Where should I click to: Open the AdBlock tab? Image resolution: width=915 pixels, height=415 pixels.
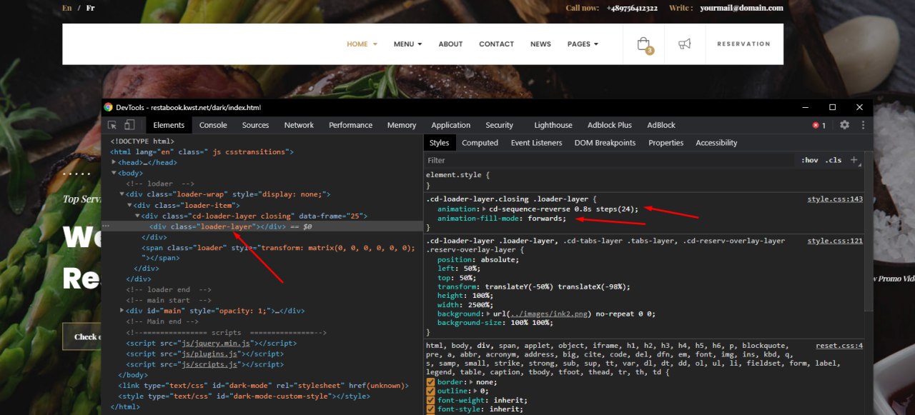(x=661, y=125)
